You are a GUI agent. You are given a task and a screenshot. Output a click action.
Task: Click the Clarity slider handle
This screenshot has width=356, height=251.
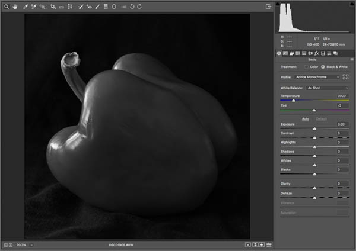coord(314,188)
